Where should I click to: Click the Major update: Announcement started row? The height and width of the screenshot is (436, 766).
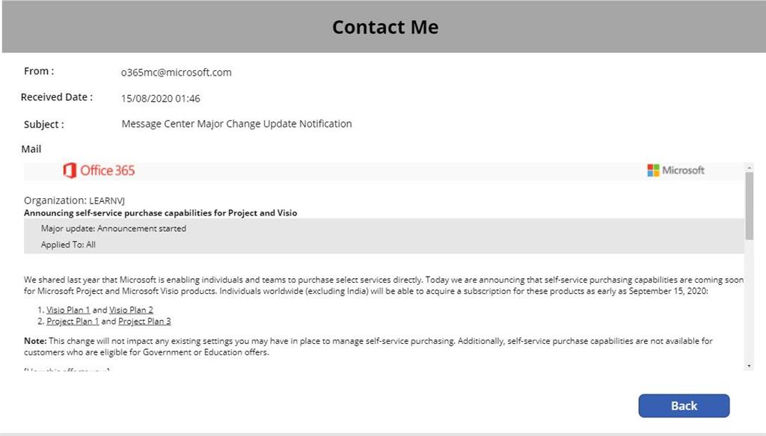tap(114, 228)
